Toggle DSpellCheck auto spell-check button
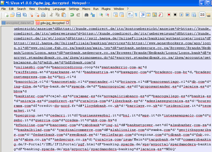 coord(202,15)
